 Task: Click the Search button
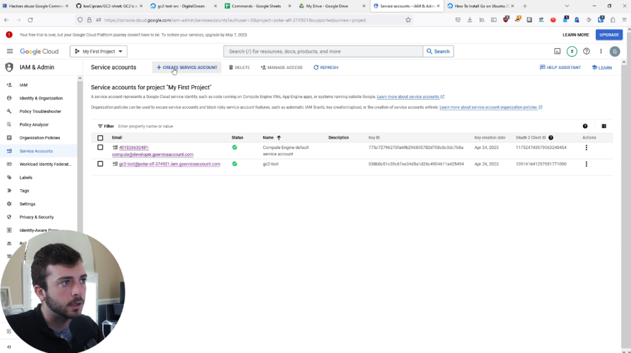point(438,51)
